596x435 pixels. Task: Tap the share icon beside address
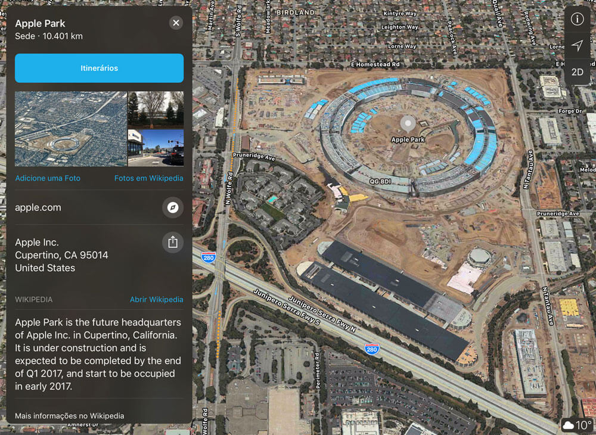[x=173, y=242]
